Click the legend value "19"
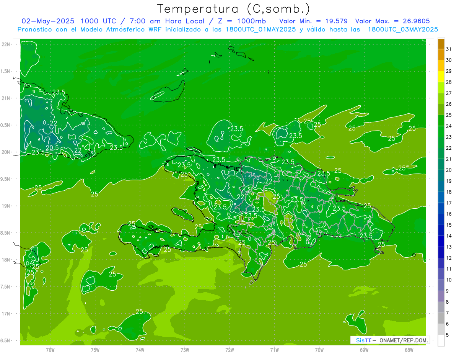Image resolution: width=459 pixels, height=355 pixels. (449, 181)
